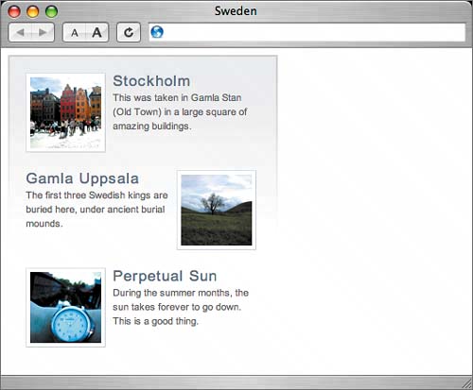Click the blue globe site icon
The image size is (473, 390).
click(157, 32)
